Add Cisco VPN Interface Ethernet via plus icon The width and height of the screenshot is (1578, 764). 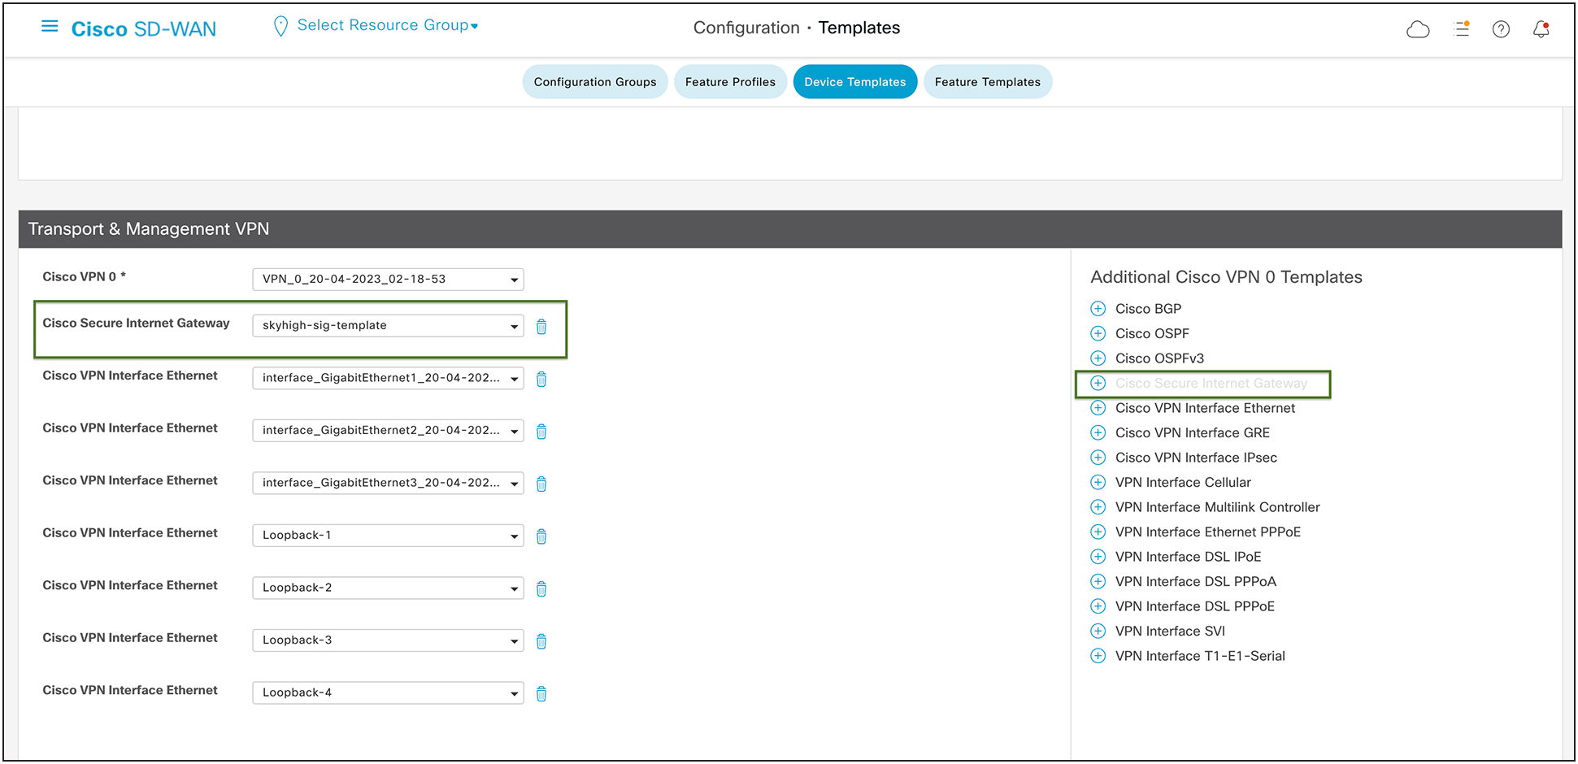click(1098, 408)
